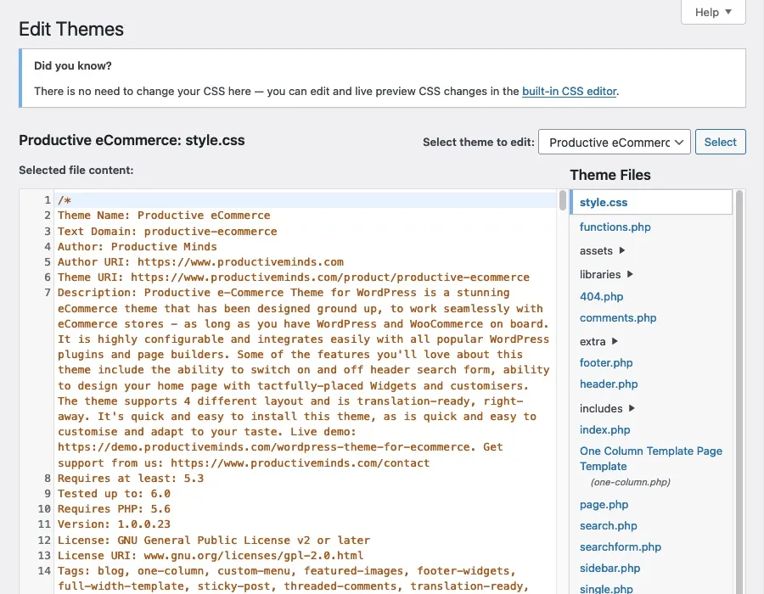
Task: Follow the built-in CSS editor link
Action: [x=569, y=91]
